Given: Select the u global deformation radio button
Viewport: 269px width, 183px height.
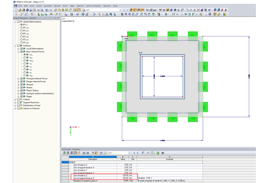Looking at the screenshot, I should (x=22, y=25).
